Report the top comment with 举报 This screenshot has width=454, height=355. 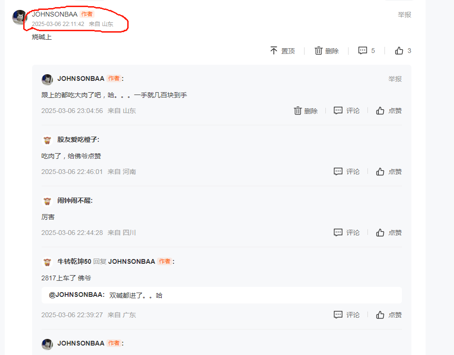click(x=404, y=15)
